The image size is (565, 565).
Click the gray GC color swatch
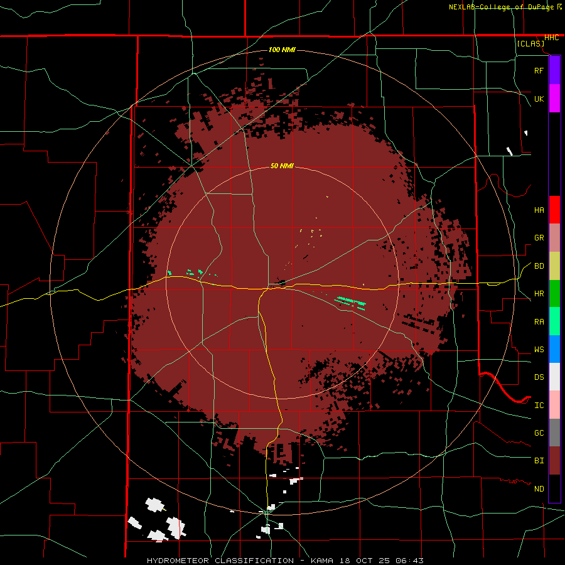pos(554,433)
